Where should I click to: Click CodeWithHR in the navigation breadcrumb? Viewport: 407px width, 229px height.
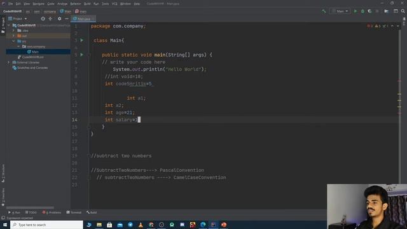(13, 11)
